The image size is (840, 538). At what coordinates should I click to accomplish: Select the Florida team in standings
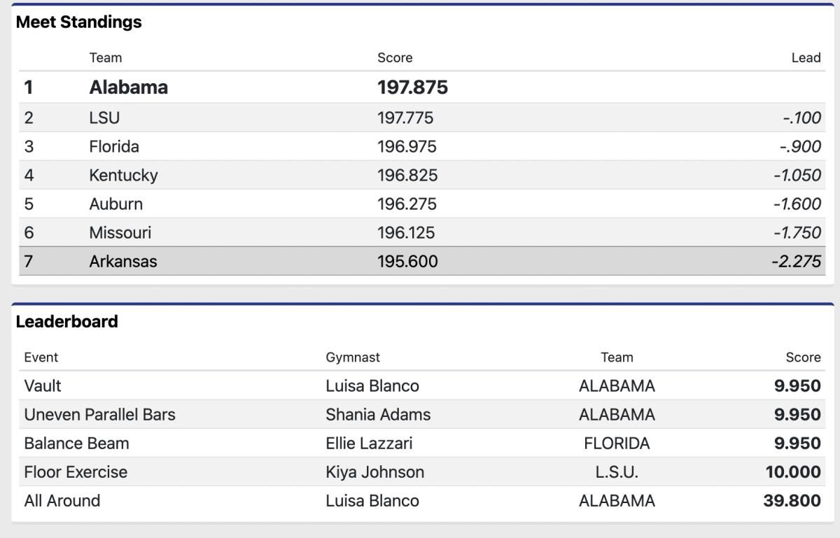point(114,146)
